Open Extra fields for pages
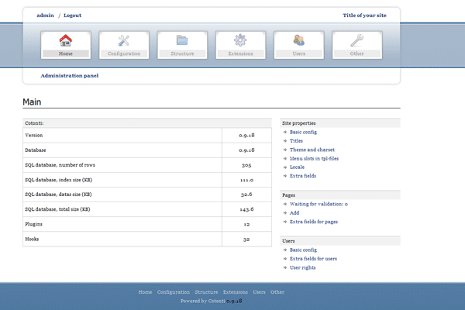Screen dimensions: 465x310 [313, 222]
